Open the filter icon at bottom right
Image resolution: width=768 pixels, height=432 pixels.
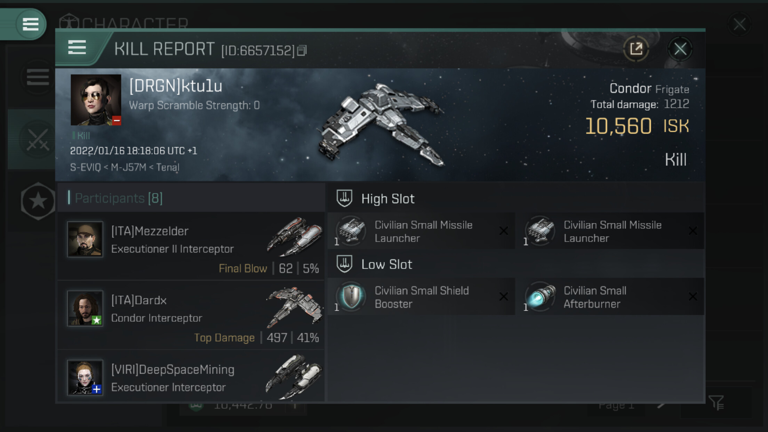(x=716, y=403)
